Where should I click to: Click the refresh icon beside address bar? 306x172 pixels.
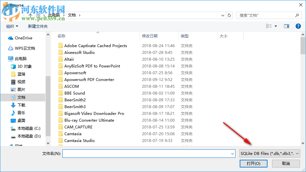tap(229, 15)
